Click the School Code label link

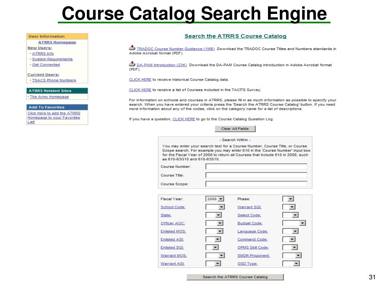(173, 207)
